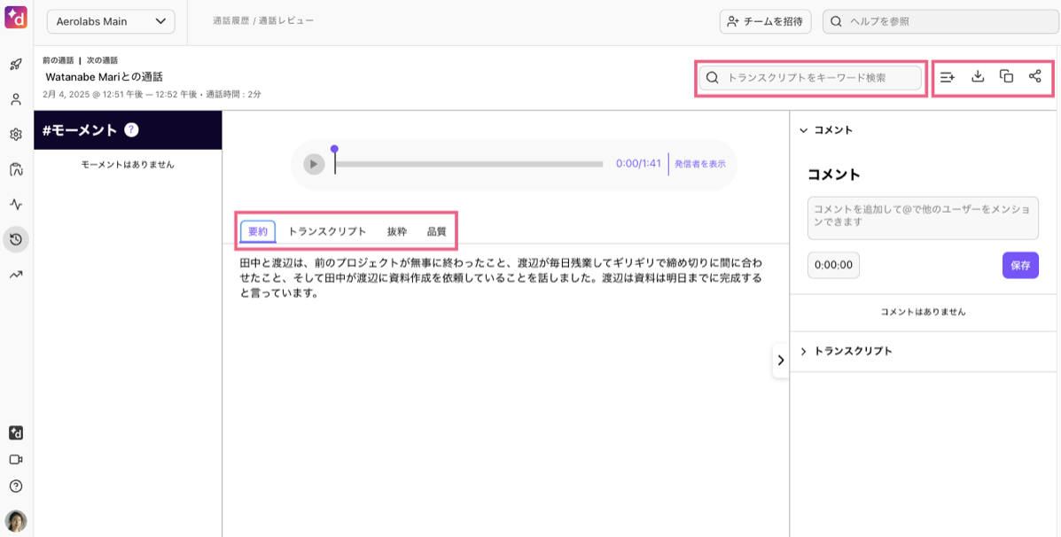The height and width of the screenshot is (537, 1061).
Task: Focus the ヘルプを参照 search field
Action: [x=941, y=21]
